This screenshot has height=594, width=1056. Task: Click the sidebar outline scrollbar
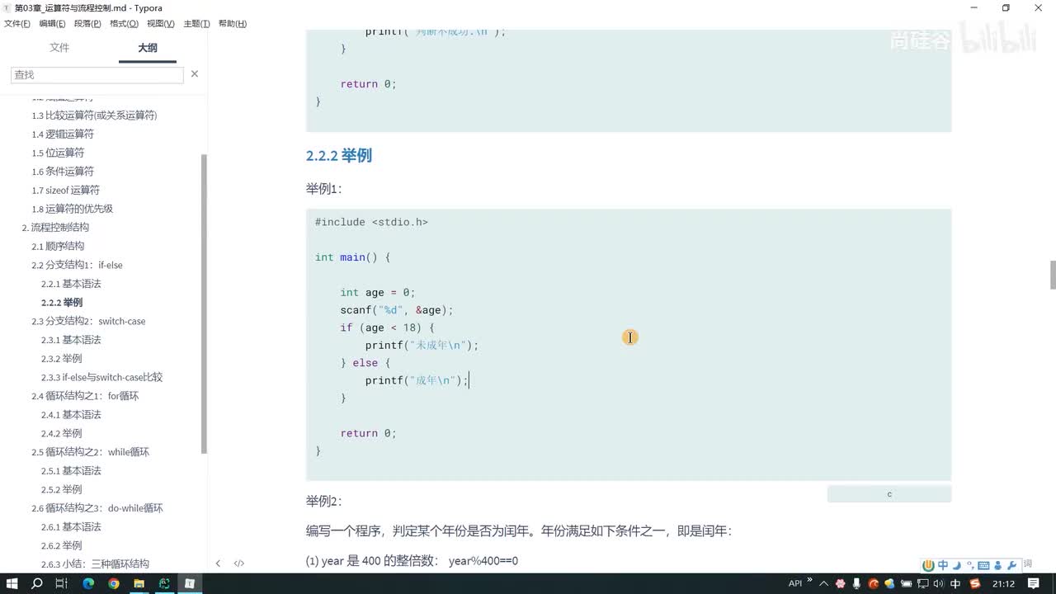point(204,304)
